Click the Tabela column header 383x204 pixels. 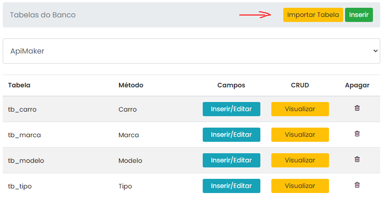point(19,85)
